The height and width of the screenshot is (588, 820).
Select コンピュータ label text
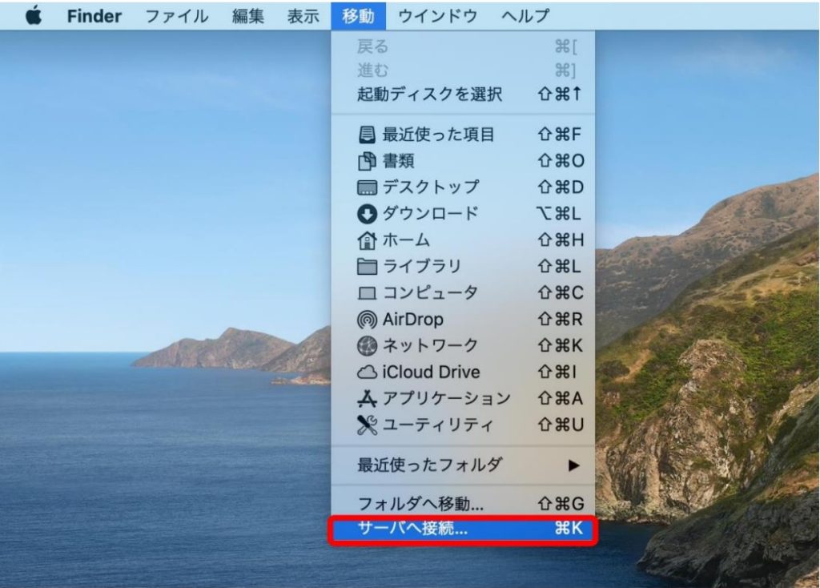click(x=430, y=292)
